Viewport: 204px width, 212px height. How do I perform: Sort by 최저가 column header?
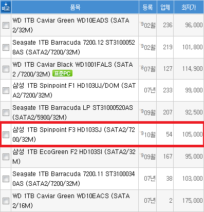tap(189, 7)
